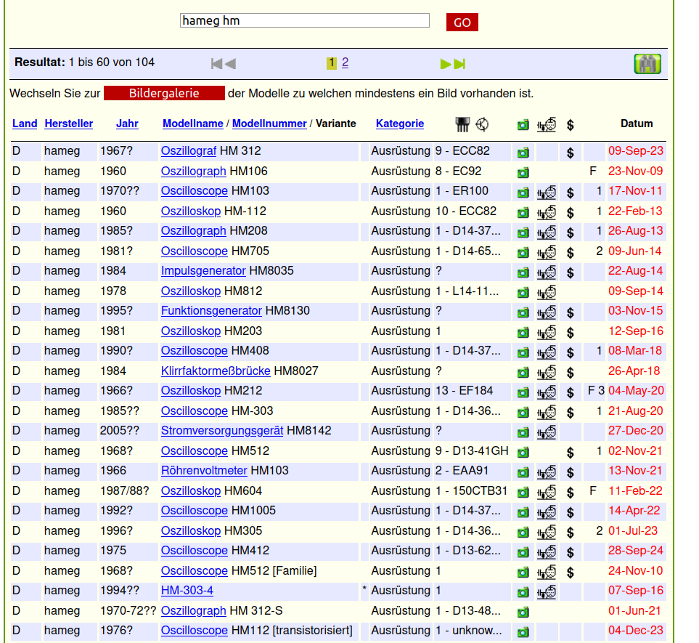
Task: Open schematic icon for HM812 row
Action: pyautogui.click(x=547, y=293)
